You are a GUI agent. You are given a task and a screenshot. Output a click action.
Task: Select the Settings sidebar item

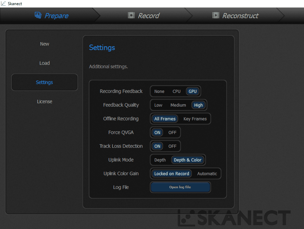45,82
